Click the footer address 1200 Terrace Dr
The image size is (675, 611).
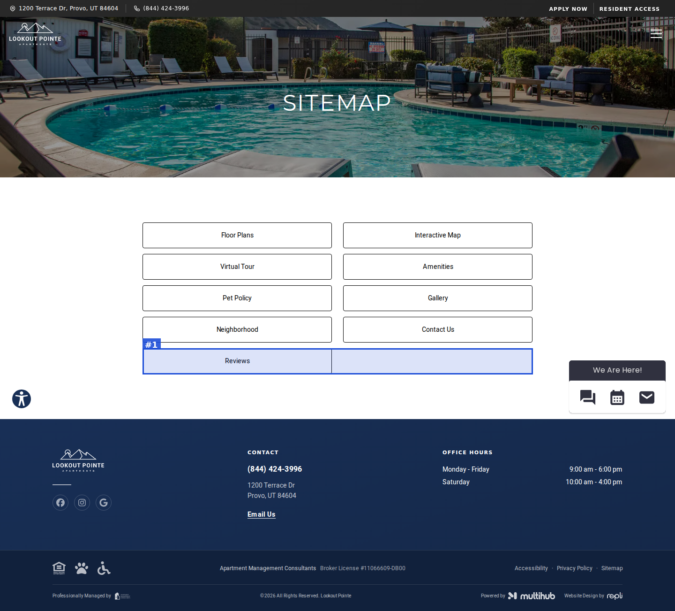(x=272, y=490)
